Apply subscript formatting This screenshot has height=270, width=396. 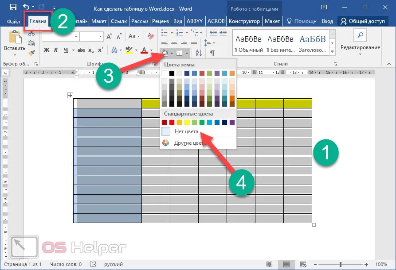pyautogui.click(x=91, y=50)
